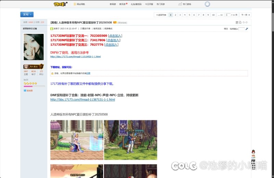Image resolution: width=274 pixels, height=178 pixels.
Task: Open the 17173 site logo
Action: click(60, 4)
